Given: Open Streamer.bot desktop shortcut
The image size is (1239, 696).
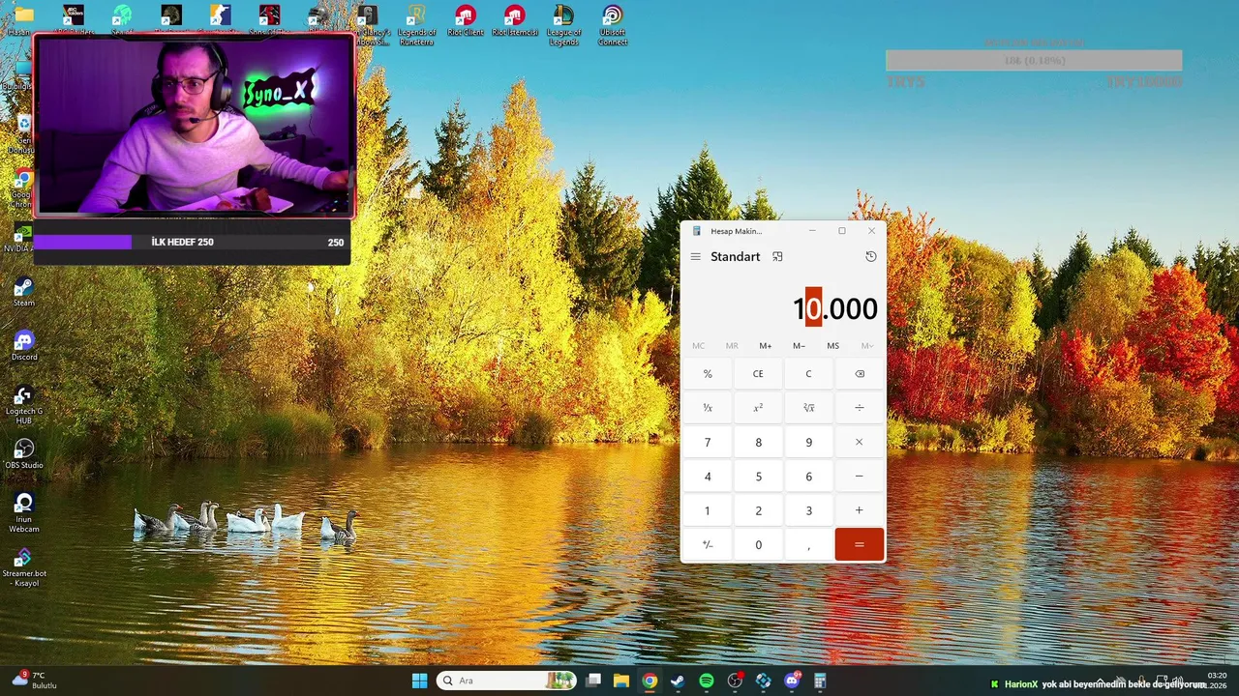Looking at the screenshot, I should pos(24,567).
